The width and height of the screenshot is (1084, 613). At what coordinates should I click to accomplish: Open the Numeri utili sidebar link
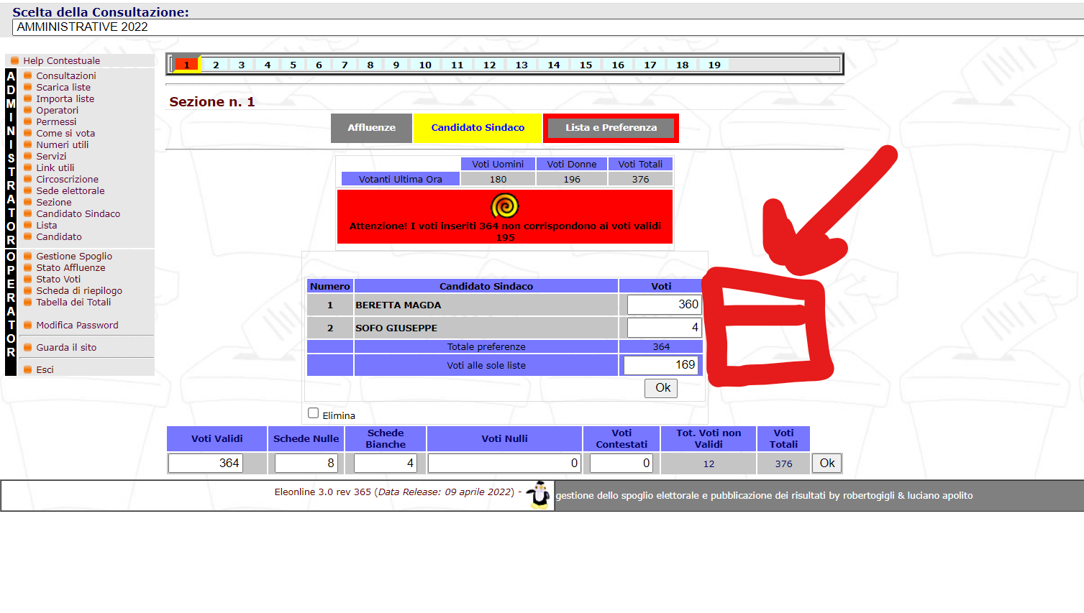pyautogui.click(x=64, y=144)
